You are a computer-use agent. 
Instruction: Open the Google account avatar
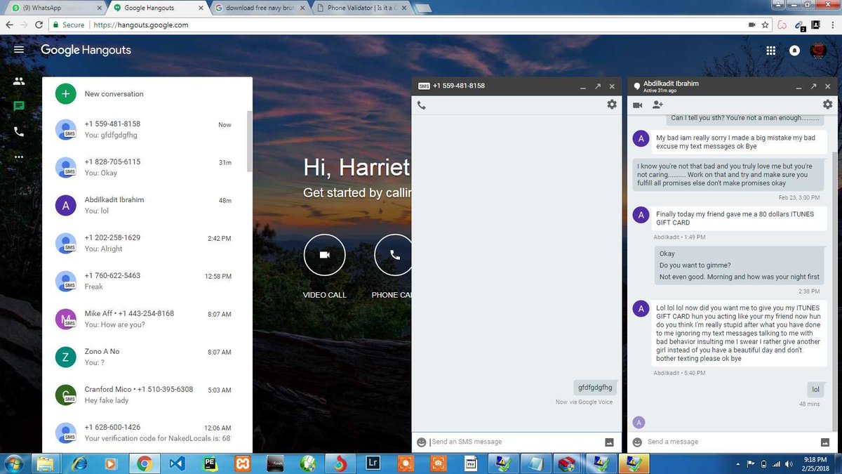pyautogui.click(x=818, y=51)
